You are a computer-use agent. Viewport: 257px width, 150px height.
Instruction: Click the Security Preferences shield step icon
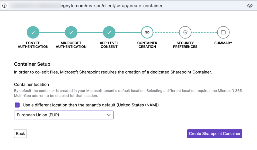(185, 32)
